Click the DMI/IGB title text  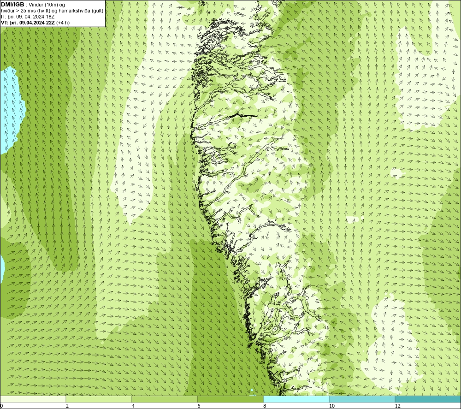[12, 5]
